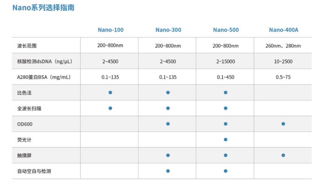Click the Nano-300 OD600 dot
The width and height of the screenshot is (326, 186).
click(x=168, y=124)
